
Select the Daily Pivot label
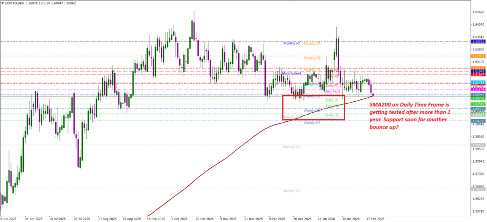(332, 91)
